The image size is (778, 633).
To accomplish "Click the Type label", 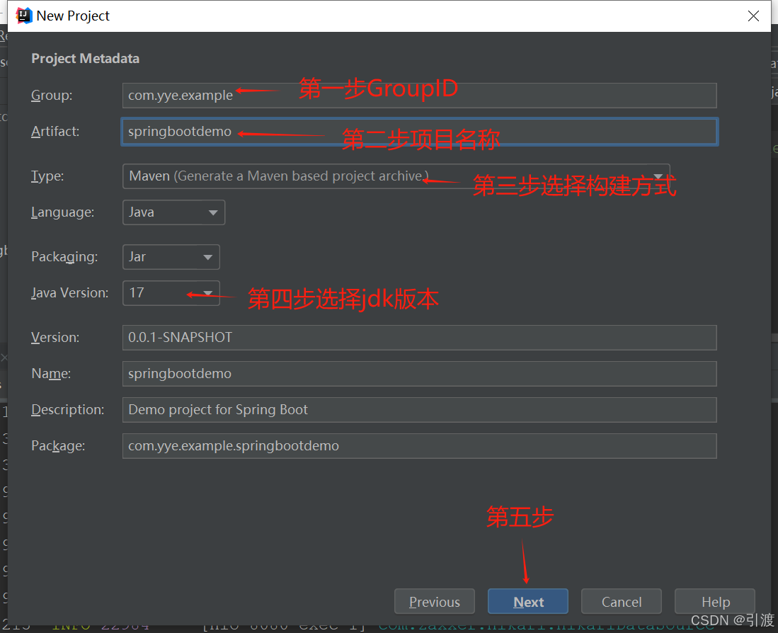I will (47, 176).
